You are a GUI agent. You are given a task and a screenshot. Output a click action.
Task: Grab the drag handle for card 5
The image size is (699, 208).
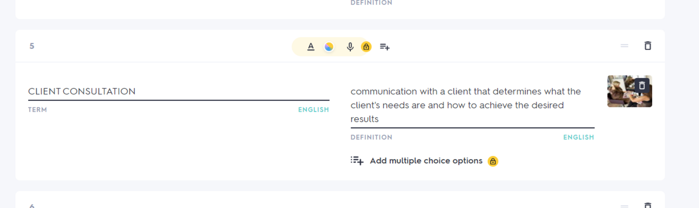click(624, 46)
